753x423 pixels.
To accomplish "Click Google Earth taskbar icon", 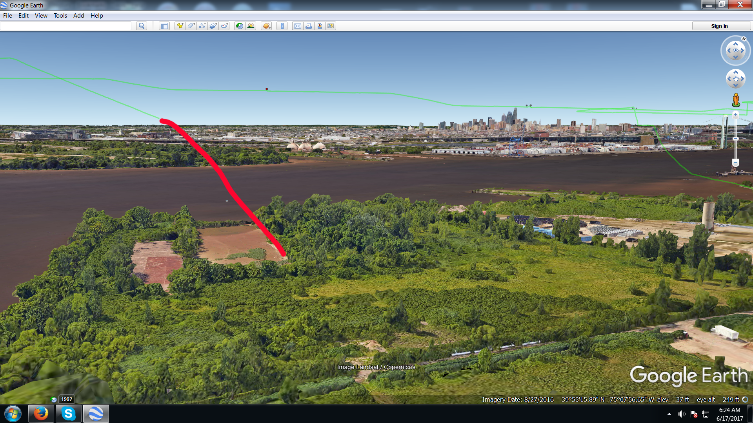I will pyautogui.click(x=96, y=414).
